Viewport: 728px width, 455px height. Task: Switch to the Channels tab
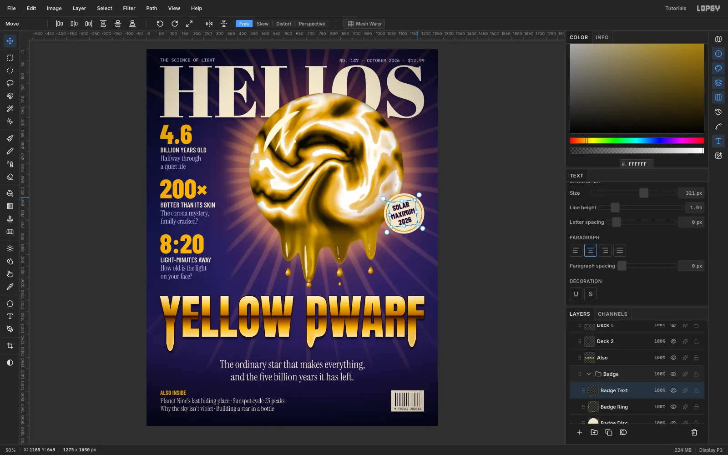point(612,314)
